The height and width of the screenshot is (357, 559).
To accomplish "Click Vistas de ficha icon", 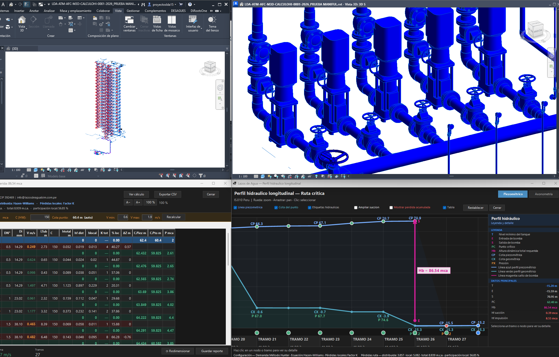I will click(x=157, y=20).
